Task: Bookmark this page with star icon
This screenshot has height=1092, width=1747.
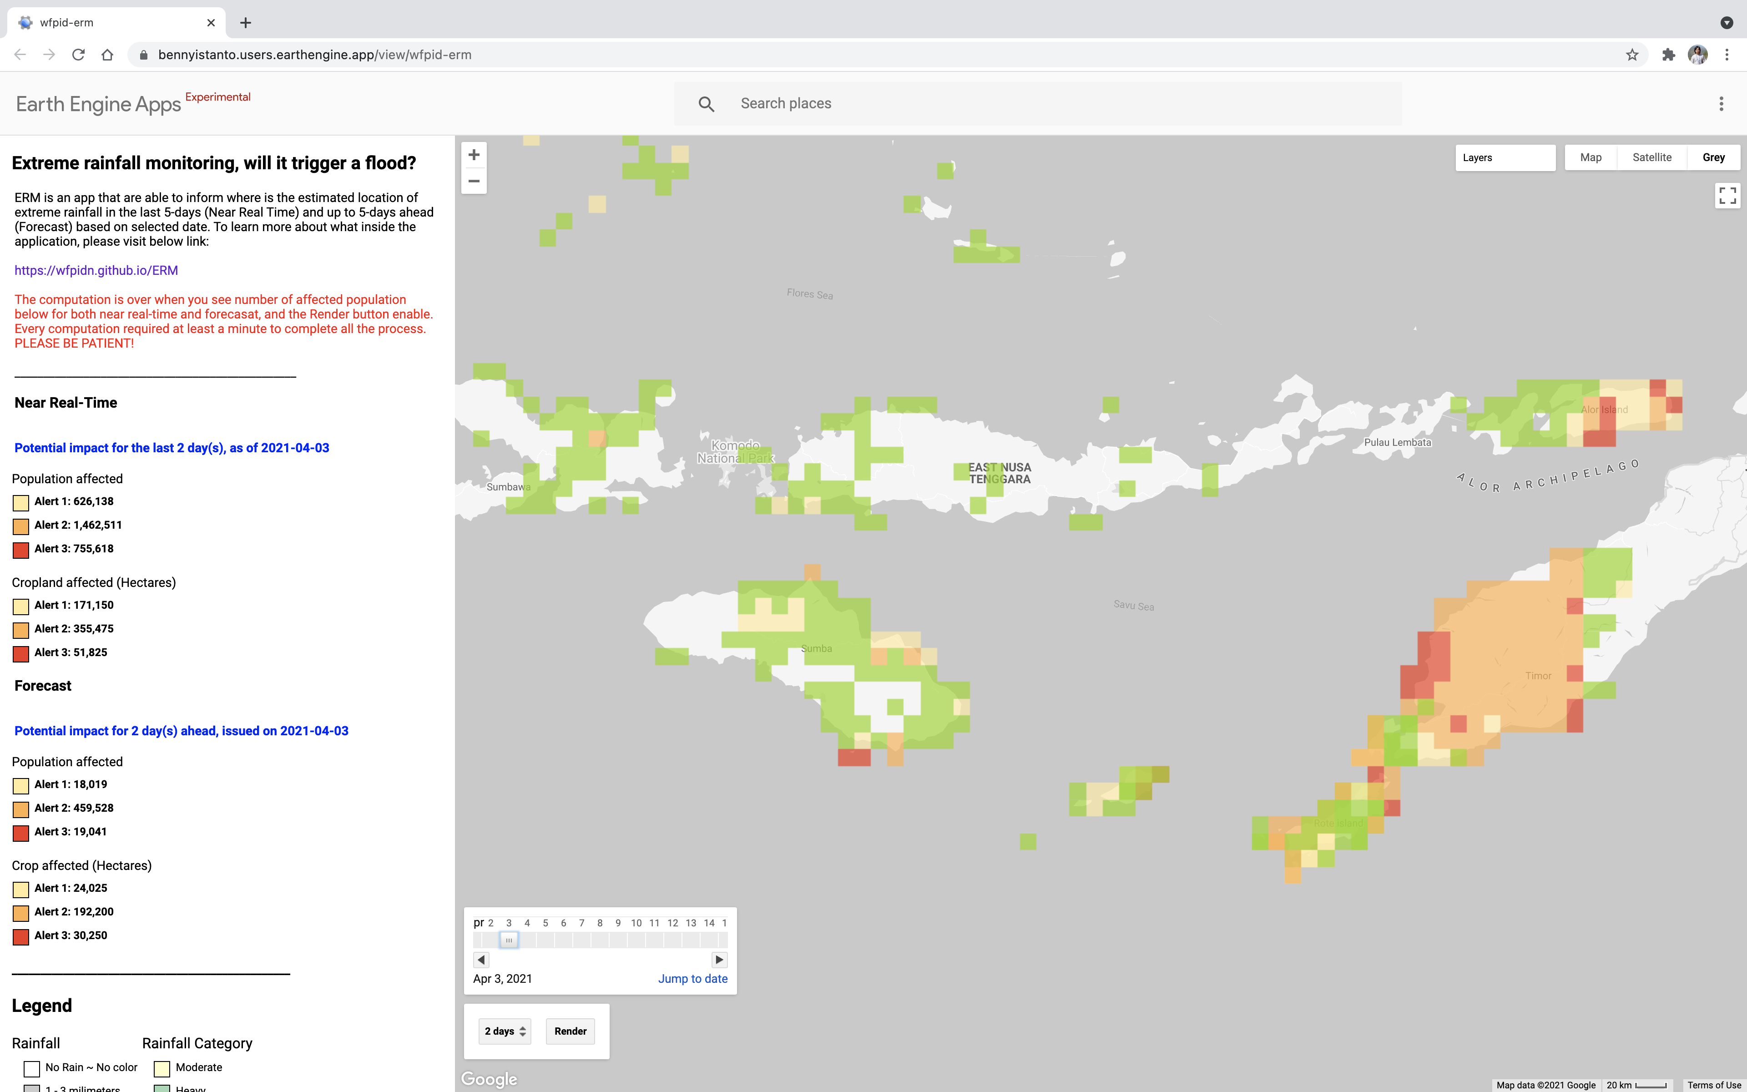Action: (1631, 55)
